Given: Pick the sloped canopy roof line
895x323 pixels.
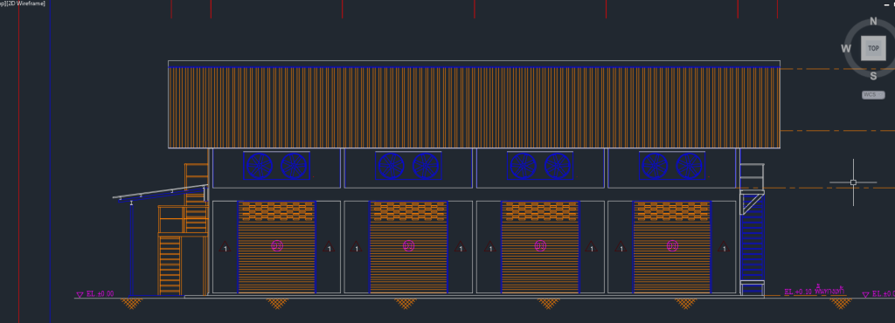Looking at the screenshot, I should 160,191.
